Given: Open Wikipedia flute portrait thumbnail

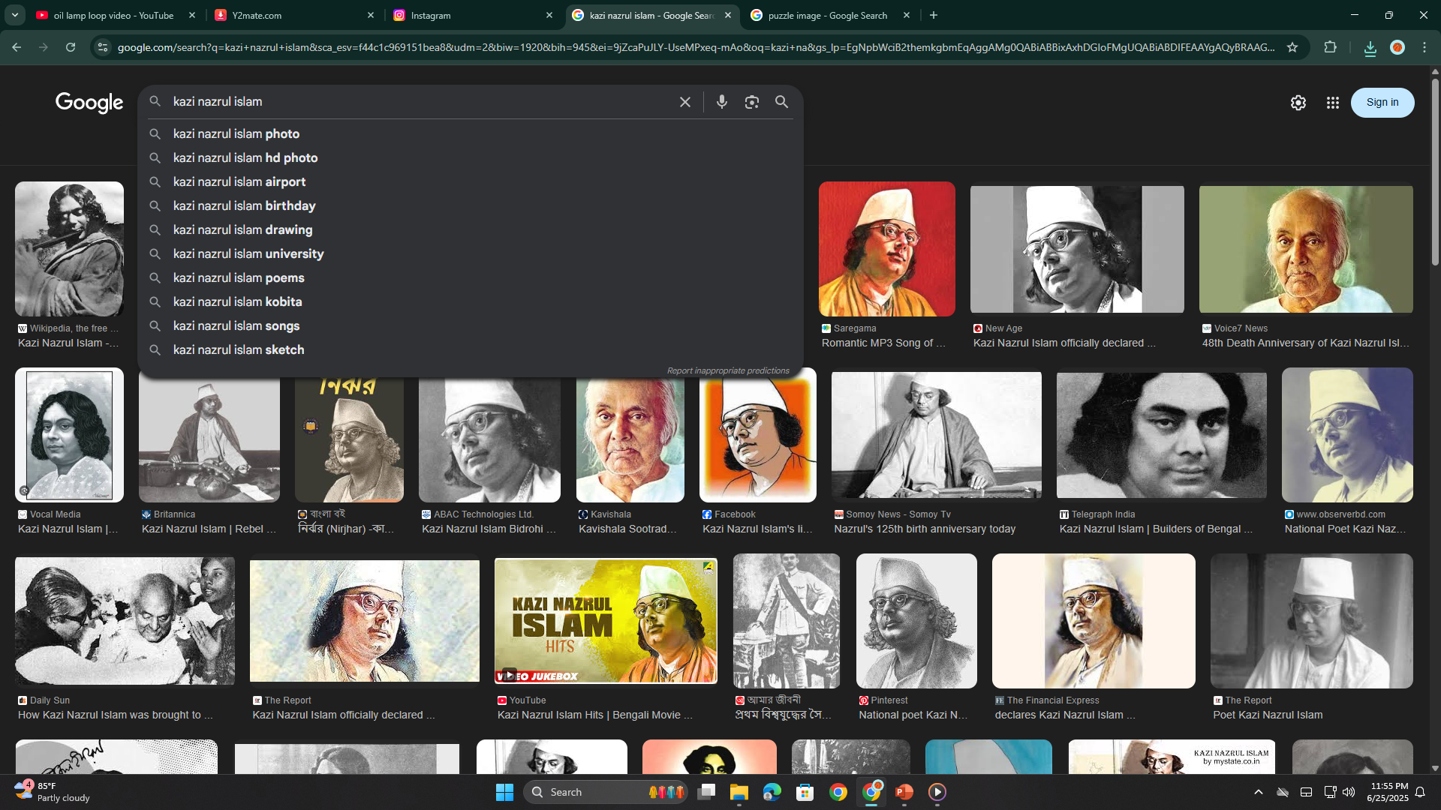Looking at the screenshot, I should pos(69,249).
